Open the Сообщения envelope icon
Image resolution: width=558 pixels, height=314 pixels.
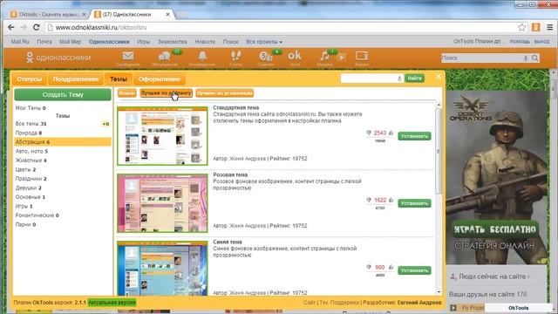point(128,56)
